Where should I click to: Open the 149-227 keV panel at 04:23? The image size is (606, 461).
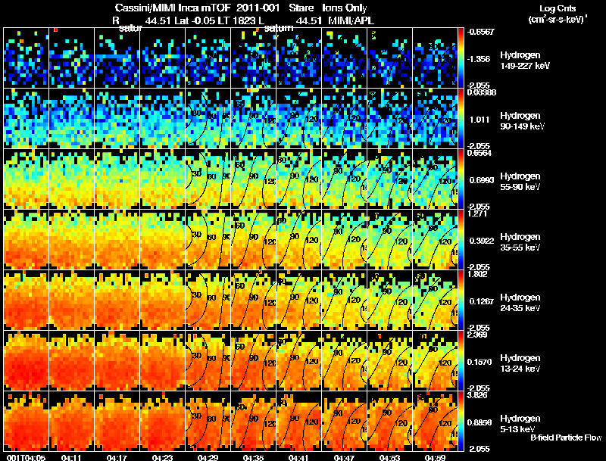[162, 58]
